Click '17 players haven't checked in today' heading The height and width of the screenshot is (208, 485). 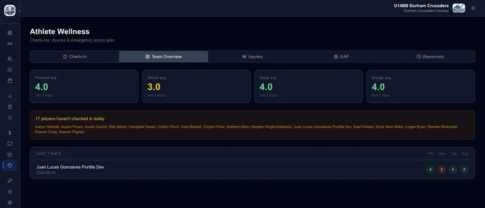(x=70, y=118)
